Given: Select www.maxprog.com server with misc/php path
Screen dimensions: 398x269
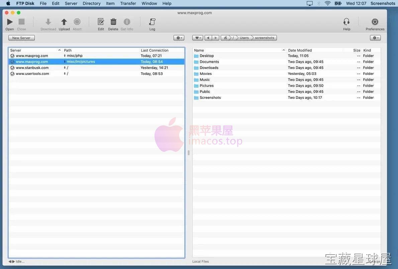Looking at the screenshot, I should coord(96,56).
